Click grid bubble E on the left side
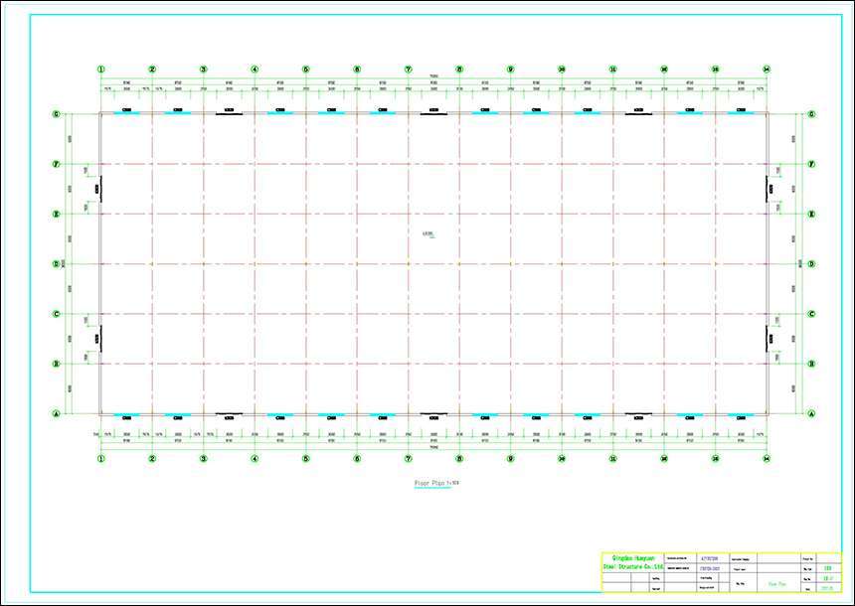The image size is (855, 606). pos(57,214)
